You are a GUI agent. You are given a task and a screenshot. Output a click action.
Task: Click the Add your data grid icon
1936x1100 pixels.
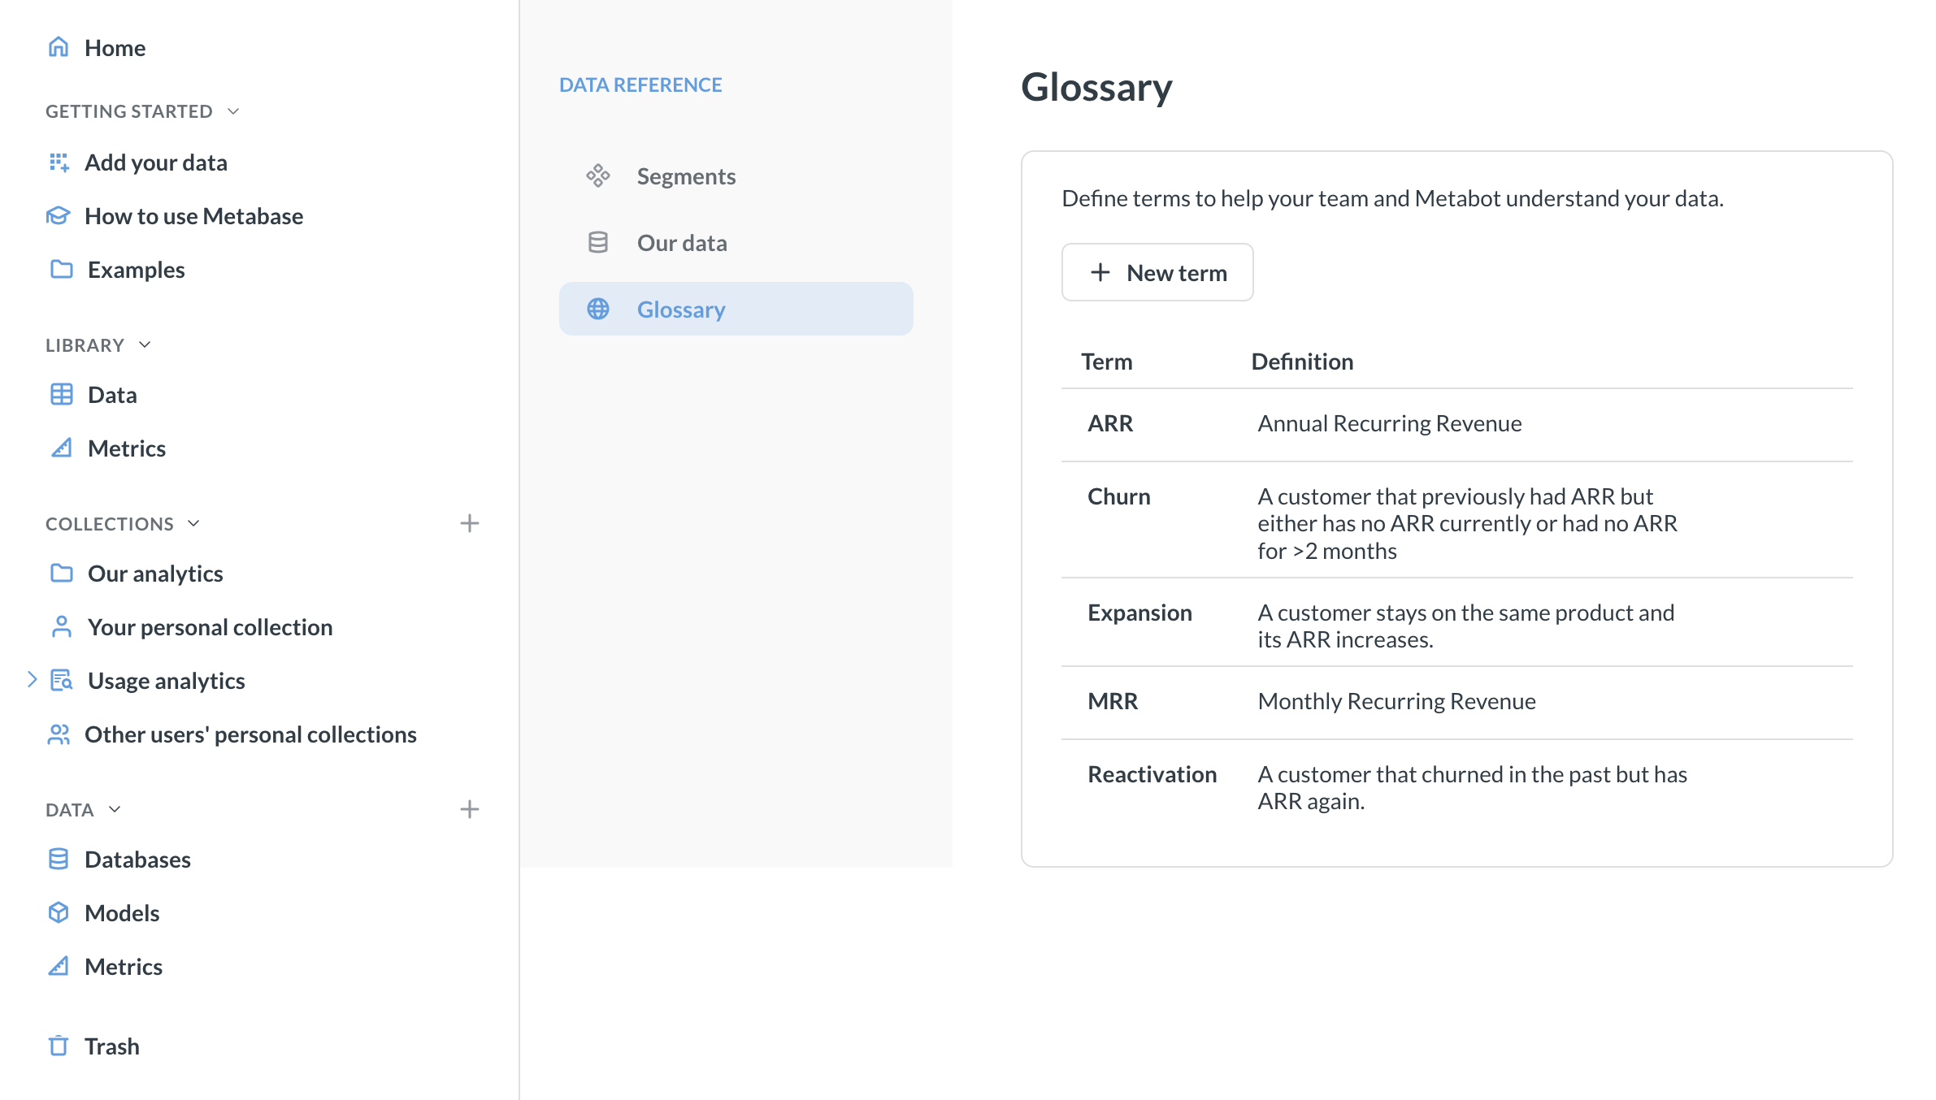coord(59,162)
